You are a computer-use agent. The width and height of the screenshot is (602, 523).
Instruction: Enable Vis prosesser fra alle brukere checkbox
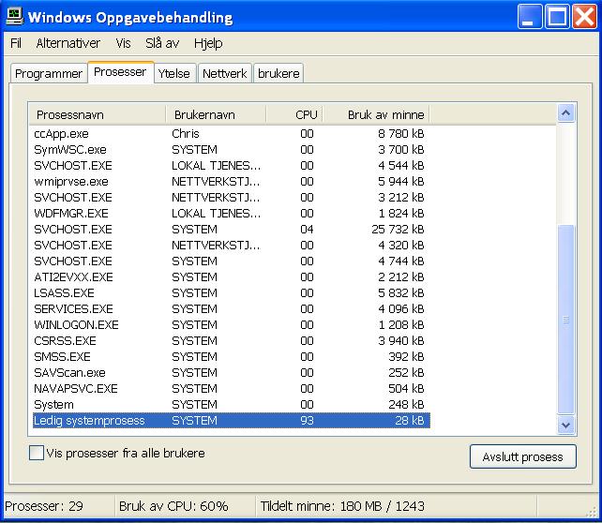pyautogui.click(x=37, y=453)
